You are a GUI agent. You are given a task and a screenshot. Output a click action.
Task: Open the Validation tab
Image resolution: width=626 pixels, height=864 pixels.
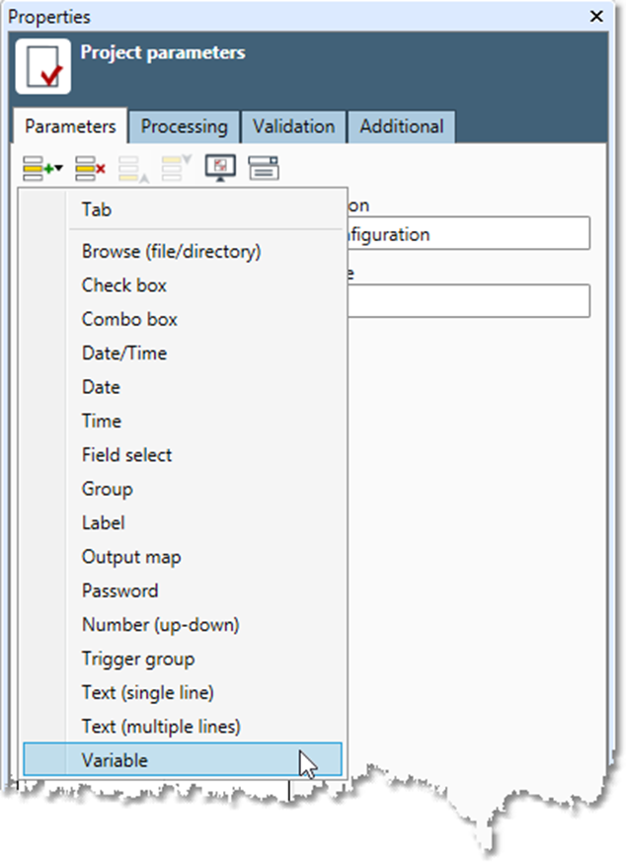point(292,126)
